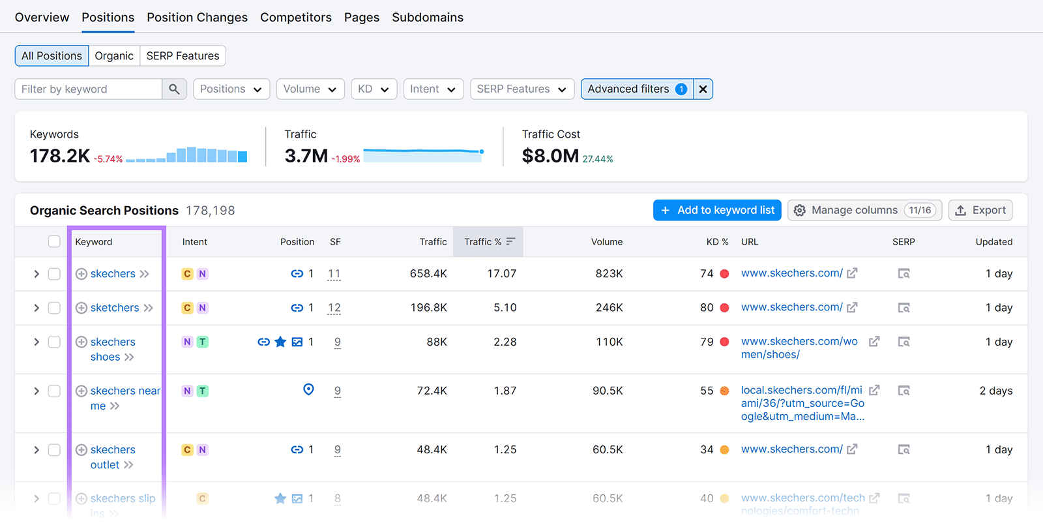Screen dimensions: 1043x525
Task: Click plus icon beside skechers shoes keyword
Action: pos(81,342)
